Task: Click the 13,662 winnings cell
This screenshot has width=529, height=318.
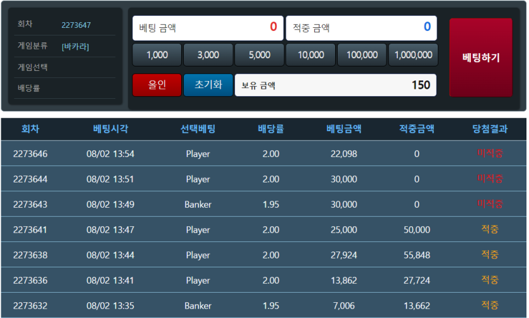Action: click(x=417, y=305)
